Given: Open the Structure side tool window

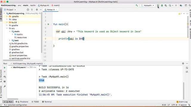Looking at the screenshot, I should [x=1, y=76].
